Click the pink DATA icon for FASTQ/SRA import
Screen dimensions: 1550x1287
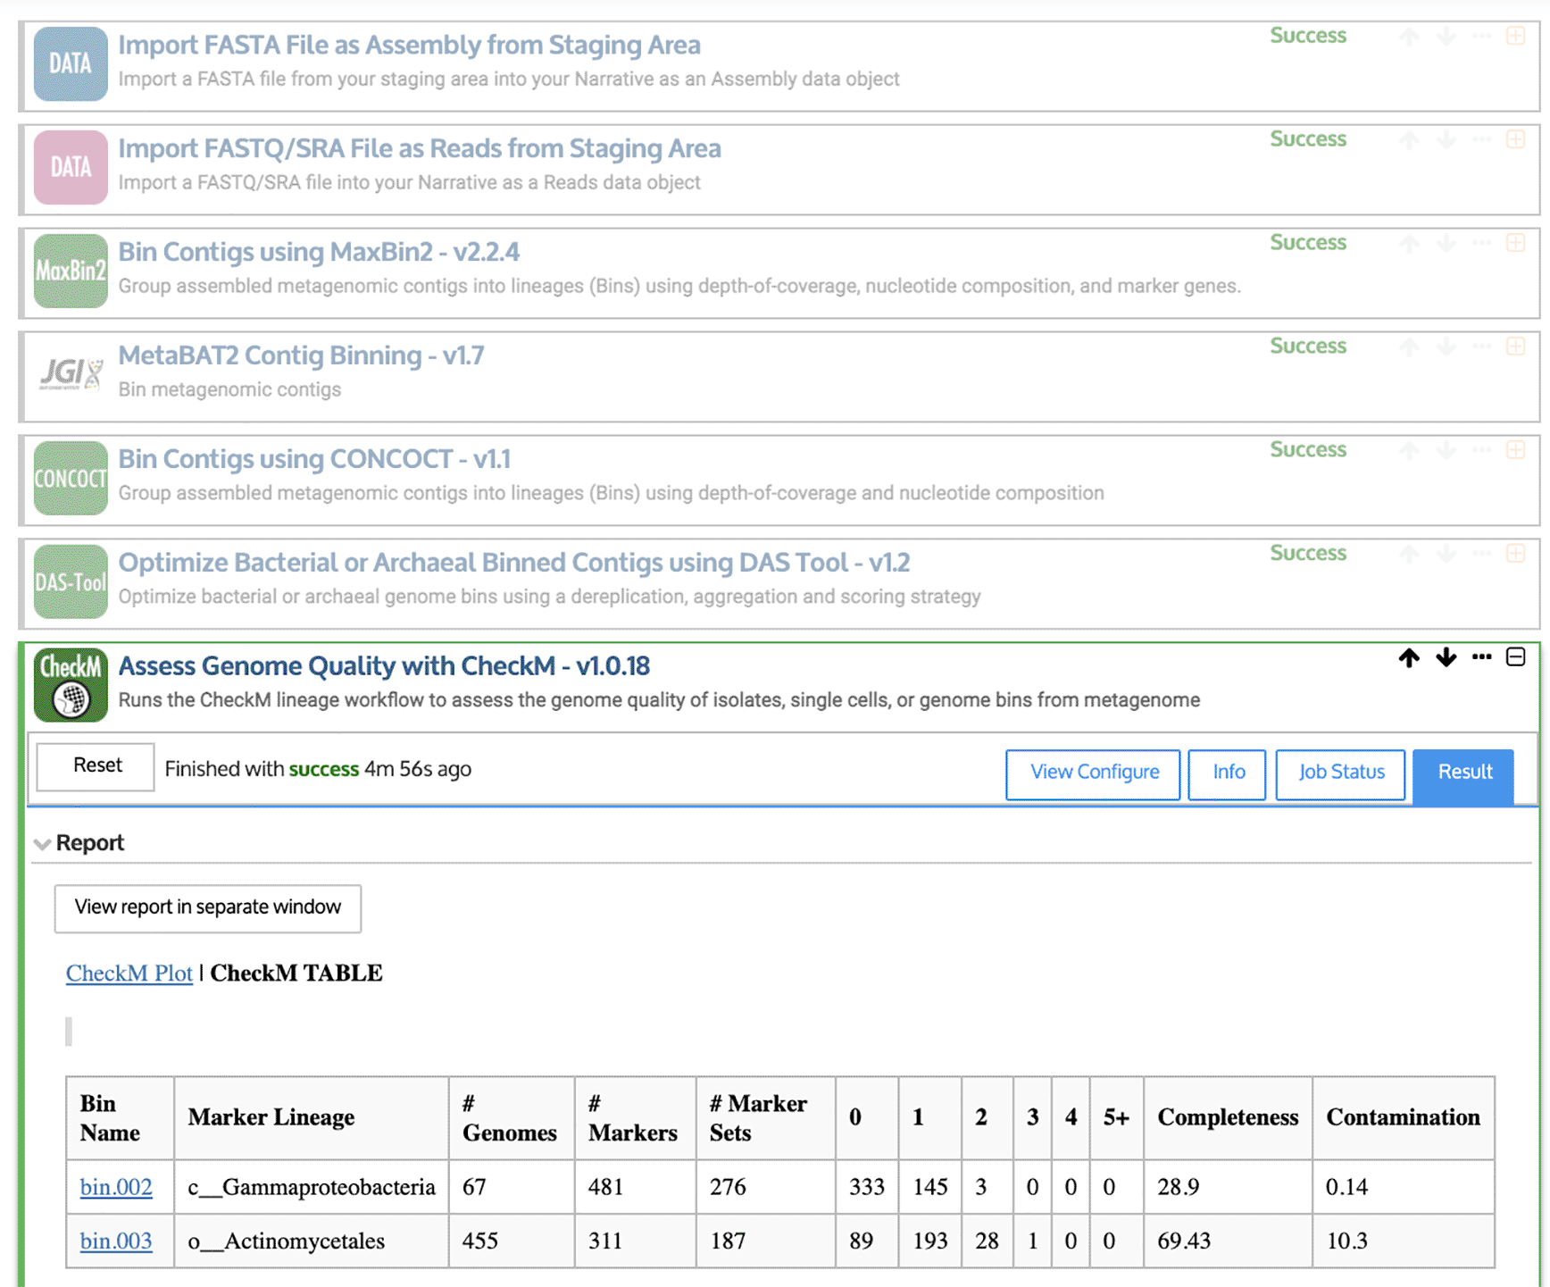pos(71,167)
